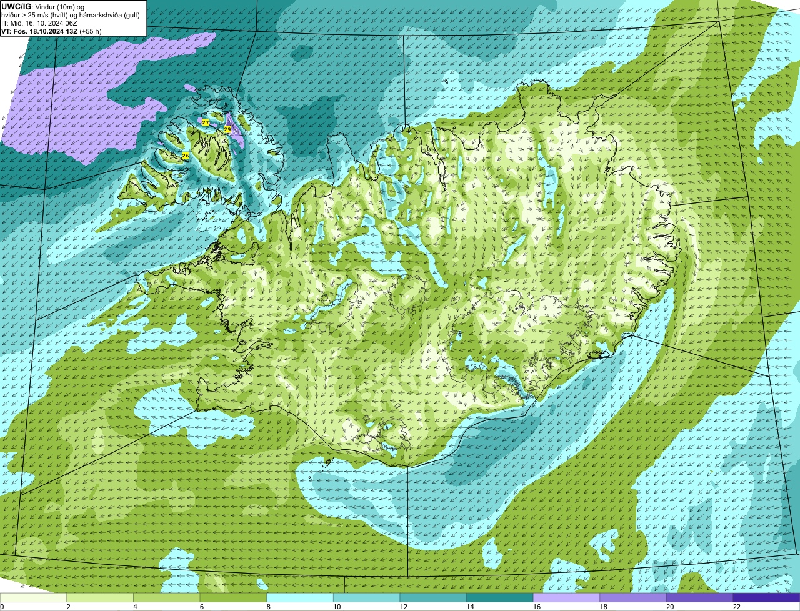Click the 2–4 m/s legend color

[x=100, y=597]
